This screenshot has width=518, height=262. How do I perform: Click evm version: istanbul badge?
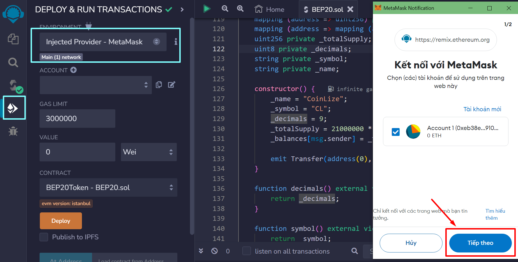point(66,203)
